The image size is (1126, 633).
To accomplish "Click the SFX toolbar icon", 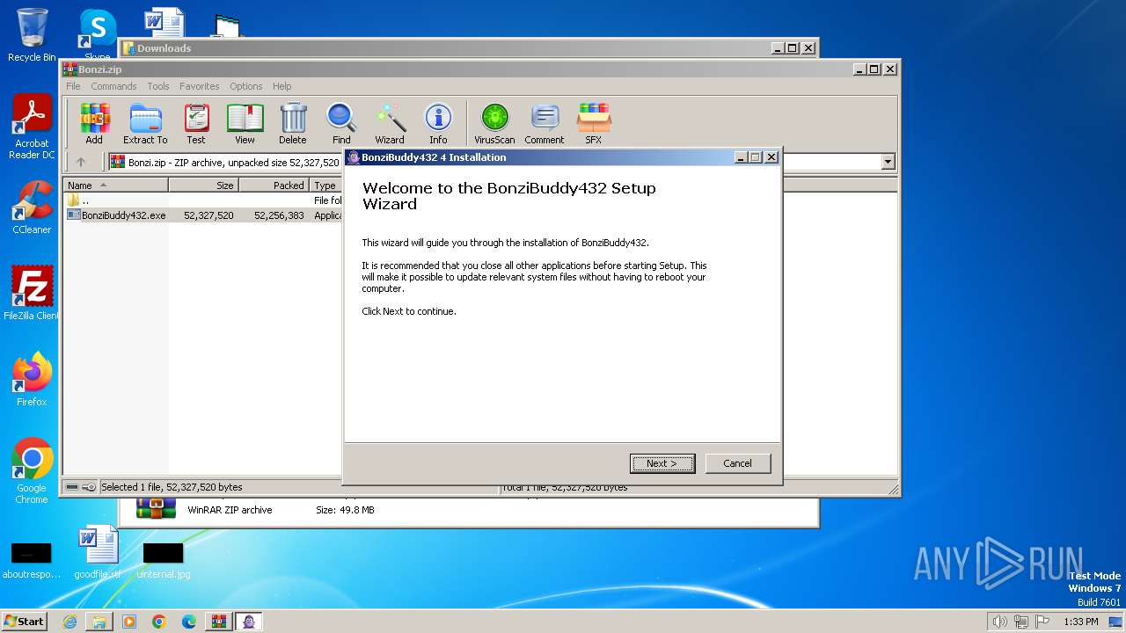I will tap(594, 123).
